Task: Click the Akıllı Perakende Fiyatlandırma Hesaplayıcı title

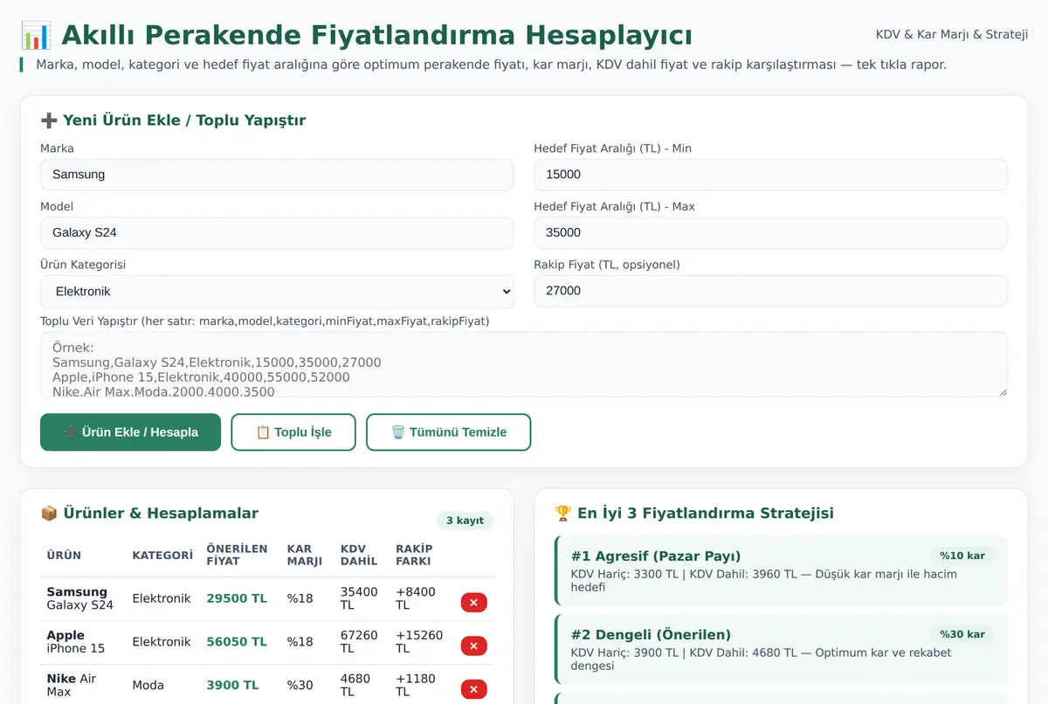Action: [377, 36]
